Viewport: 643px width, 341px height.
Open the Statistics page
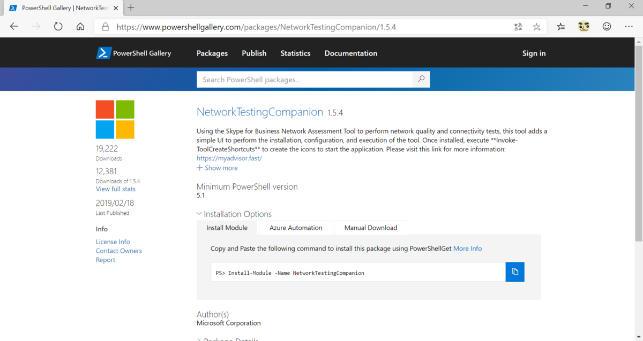[x=295, y=53]
